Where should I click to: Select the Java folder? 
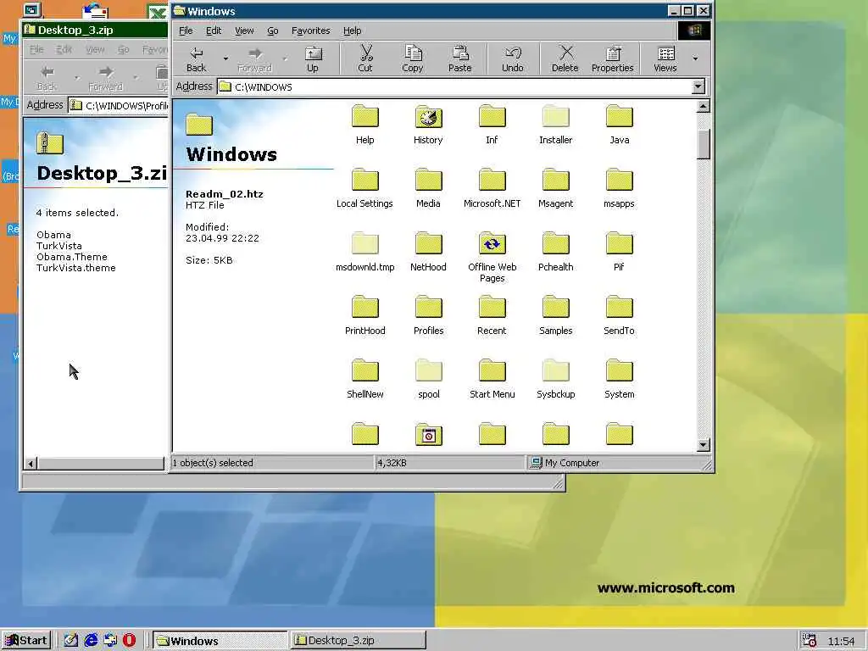click(x=619, y=125)
